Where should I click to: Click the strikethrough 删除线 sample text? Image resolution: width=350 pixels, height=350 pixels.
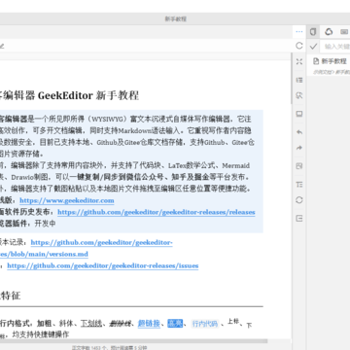point(120,324)
